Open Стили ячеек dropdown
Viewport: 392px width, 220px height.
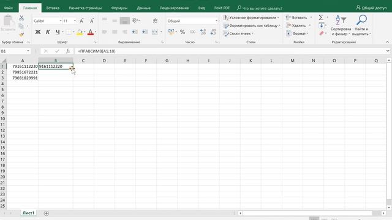click(238, 34)
